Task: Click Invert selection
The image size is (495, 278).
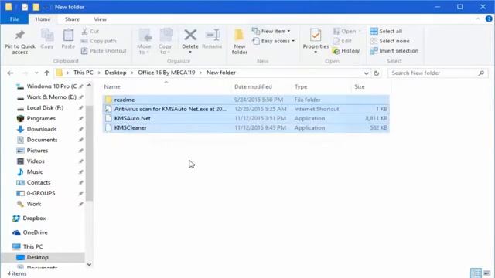Action: pyautogui.click(x=394, y=51)
